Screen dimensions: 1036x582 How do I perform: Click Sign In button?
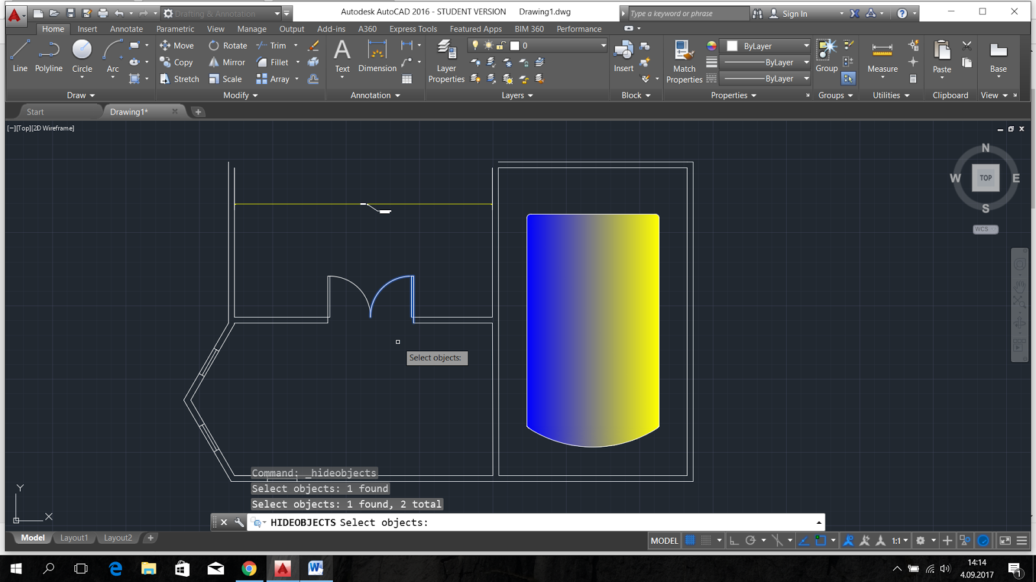(x=794, y=14)
